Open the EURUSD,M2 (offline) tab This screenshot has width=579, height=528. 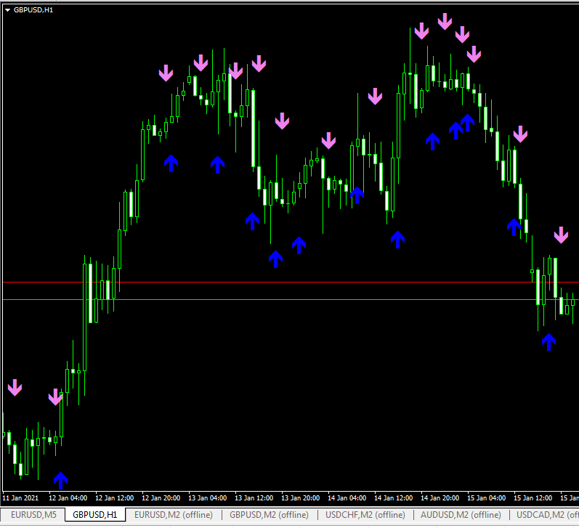pyautogui.click(x=174, y=515)
